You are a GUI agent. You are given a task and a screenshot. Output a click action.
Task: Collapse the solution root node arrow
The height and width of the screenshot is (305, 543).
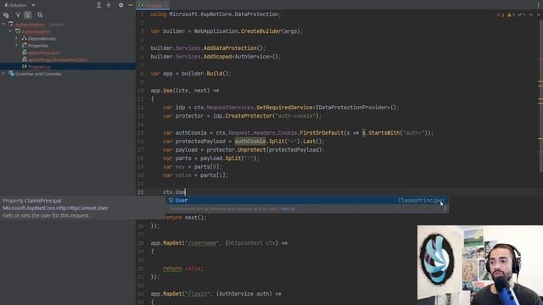click(x=3, y=25)
